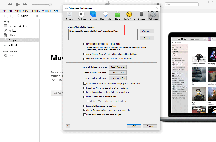Uncheck Enable full keyboard navigation
Screen dimensions: 216x142
tap(84, 106)
